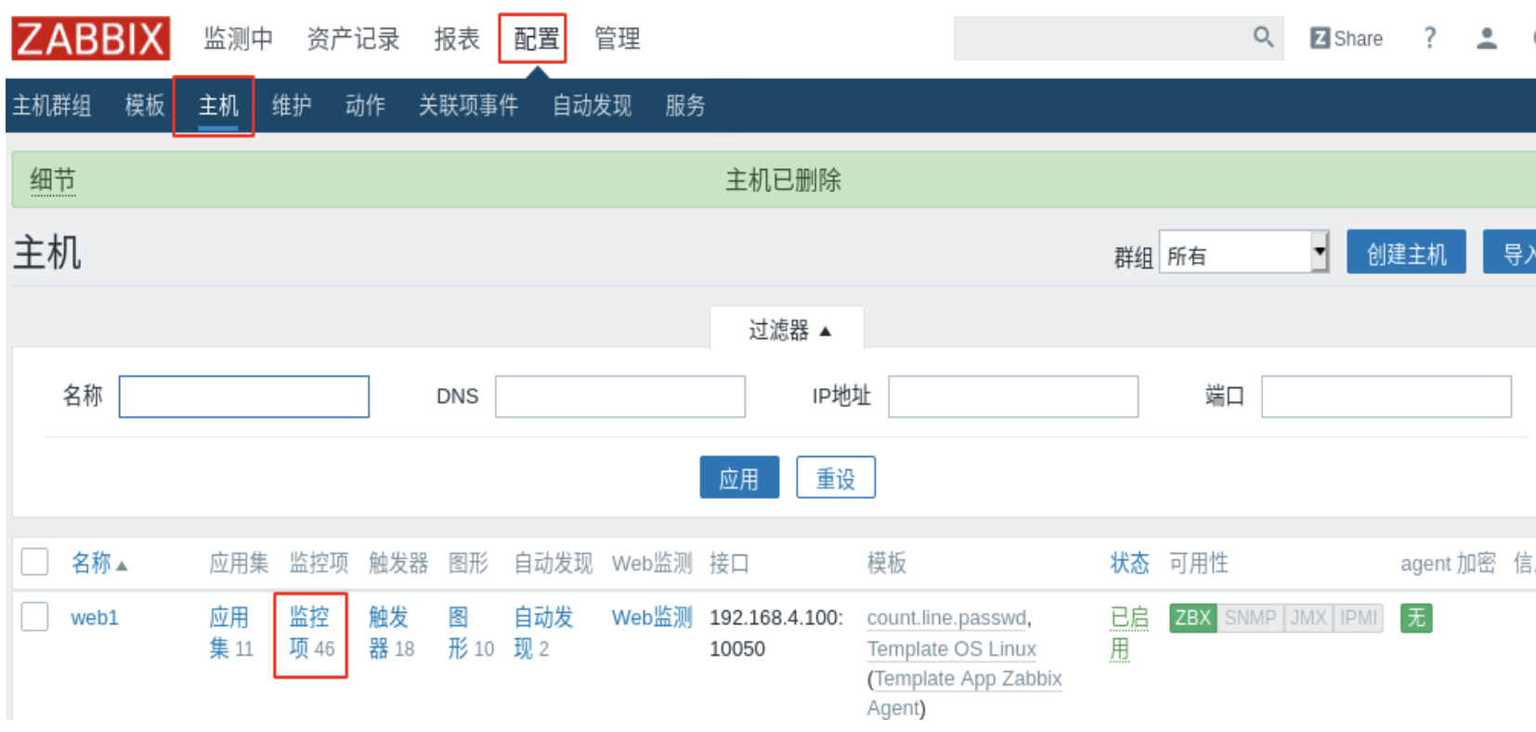Go to 维护 submenu
Viewport: 1536px width, 732px height.
point(292,106)
